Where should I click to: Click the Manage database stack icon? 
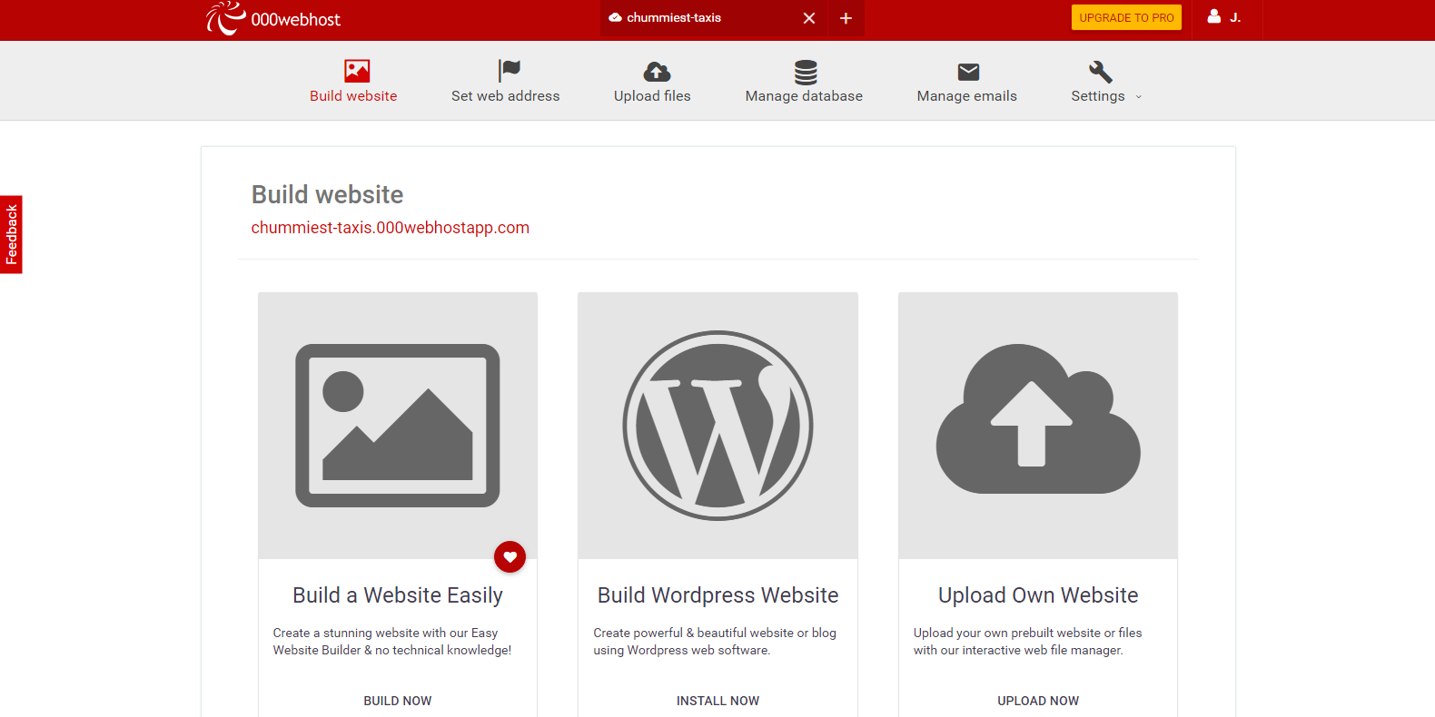click(x=805, y=71)
